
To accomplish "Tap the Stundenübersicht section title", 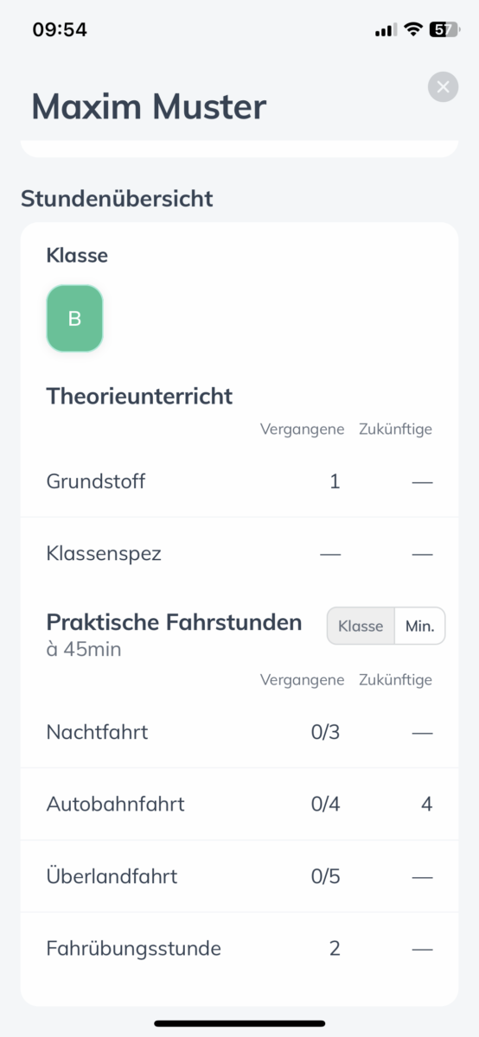I will tap(117, 198).
